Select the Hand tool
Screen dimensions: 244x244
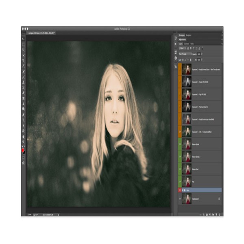pos(23,136)
